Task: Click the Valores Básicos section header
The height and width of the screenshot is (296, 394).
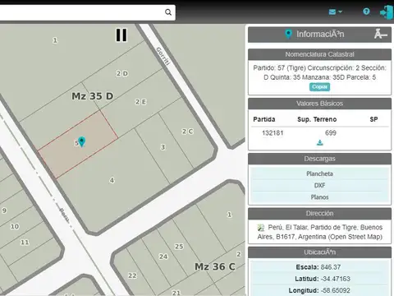Action: (319, 104)
